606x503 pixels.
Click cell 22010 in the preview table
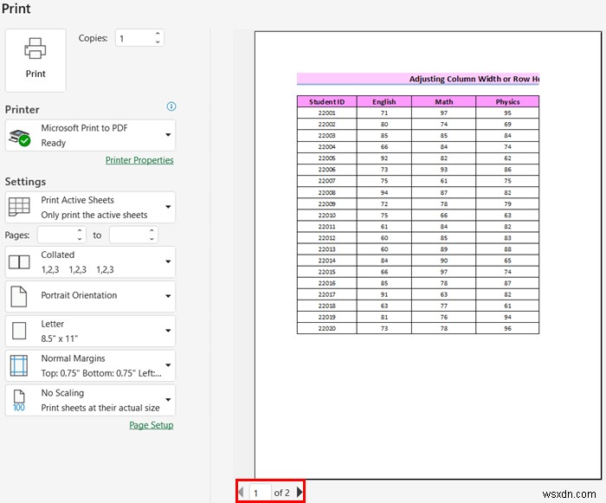point(326,215)
